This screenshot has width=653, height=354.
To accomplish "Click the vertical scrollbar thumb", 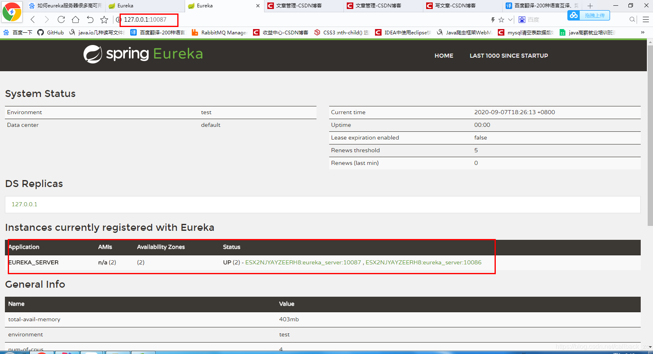I will pyautogui.click(x=650, y=135).
